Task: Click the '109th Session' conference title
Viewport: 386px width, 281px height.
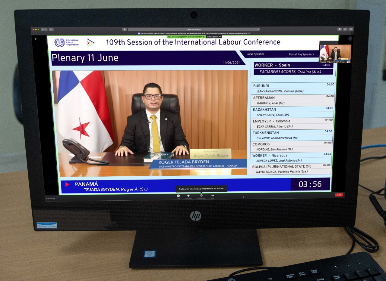Action: pyautogui.click(x=193, y=42)
